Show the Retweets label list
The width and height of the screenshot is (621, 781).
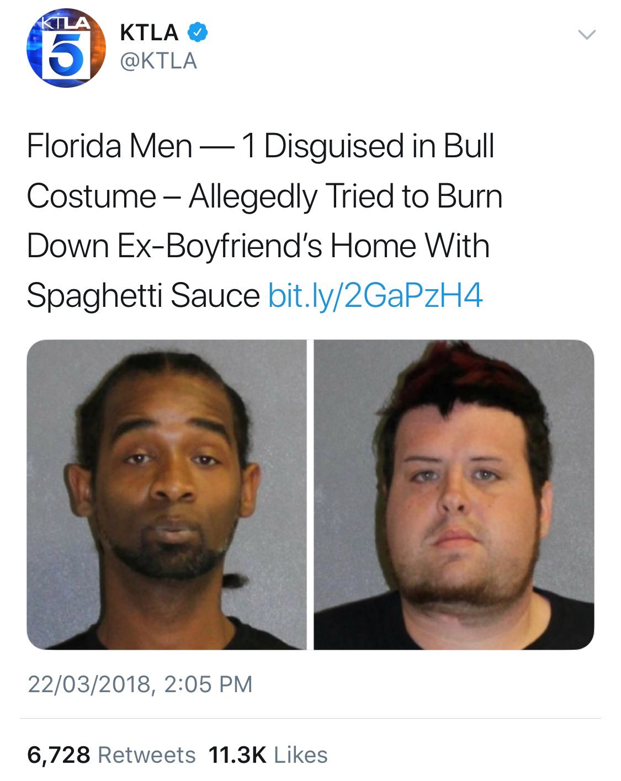click(x=146, y=755)
